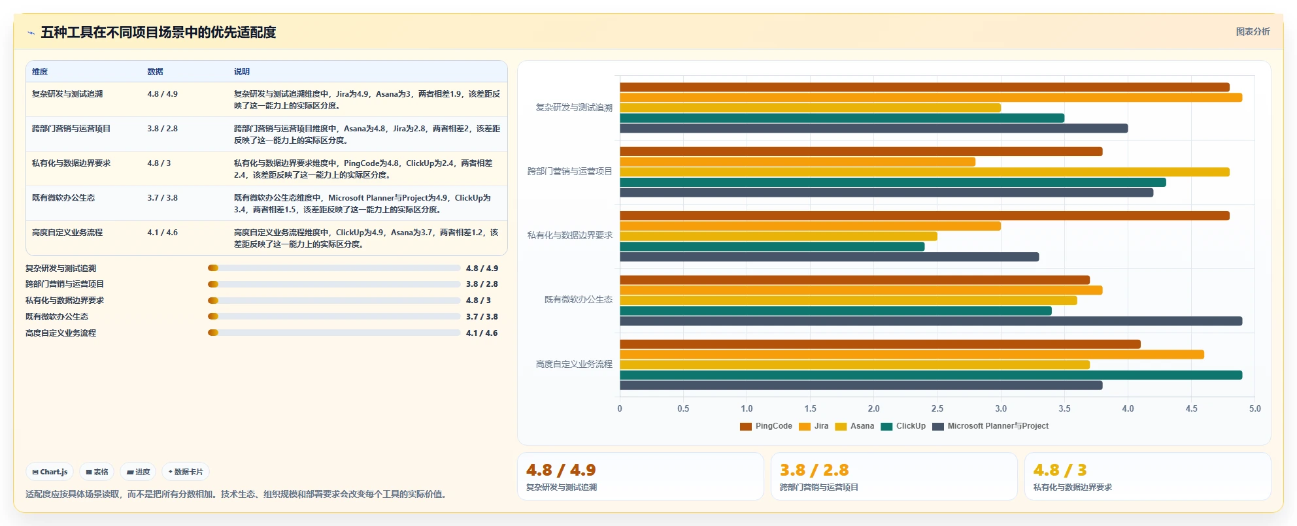Screen dimensions: 1297x526
Task: Click the title 五种工具在不同项目场景中的优先适配度
Action: coord(158,32)
